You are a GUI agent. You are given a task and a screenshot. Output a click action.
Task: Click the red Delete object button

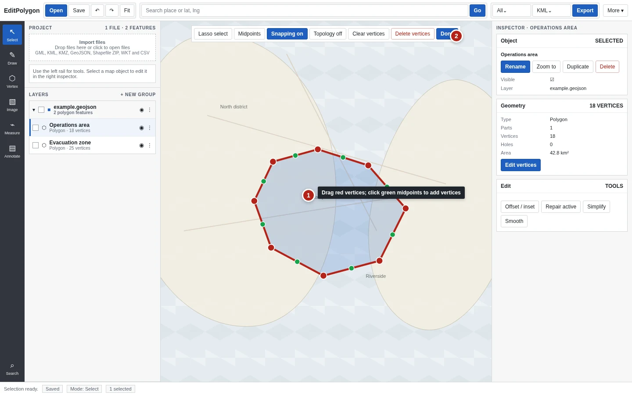607,67
